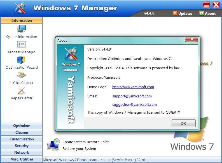Switch to the Optimizer section
Screen dimensions: 222x163
pyautogui.click(x=22, y=126)
